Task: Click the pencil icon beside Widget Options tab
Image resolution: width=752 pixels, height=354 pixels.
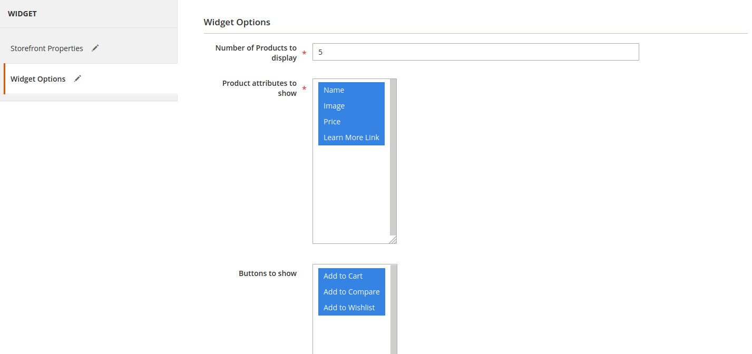Action: [77, 78]
